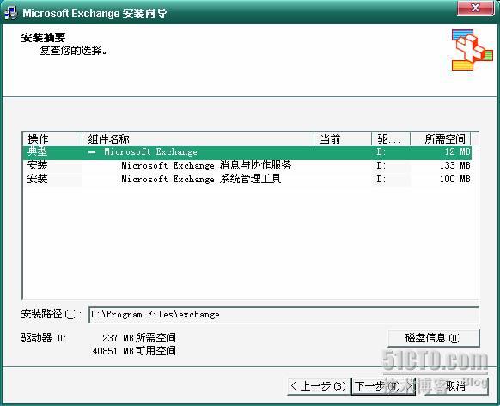Image resolution: width=500 pixels, height=406 pixels.
Task: Click the 100 MB size value
Action: pyautogui.click(x=455, y=179)
